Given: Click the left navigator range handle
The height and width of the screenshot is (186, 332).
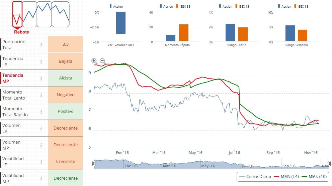Looking at the screenshot, I should (x=94, y=164).
